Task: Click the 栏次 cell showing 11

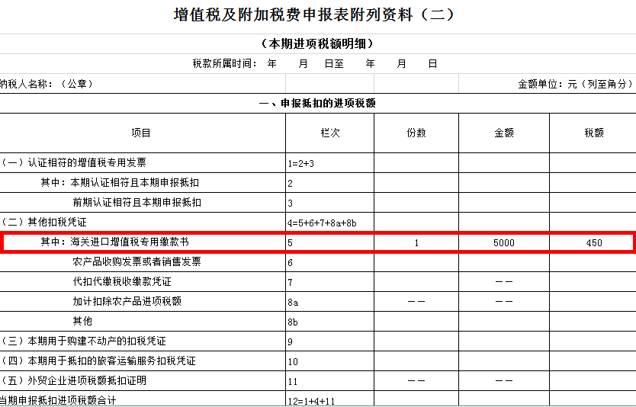Action: point(329,381)
